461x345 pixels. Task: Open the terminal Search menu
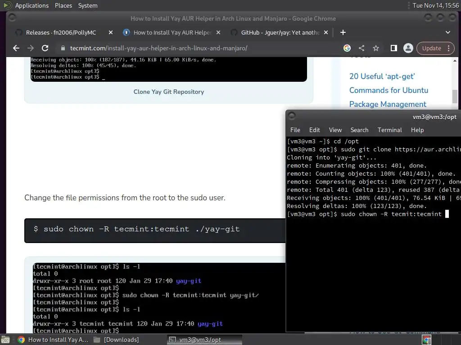coord(359,130)
